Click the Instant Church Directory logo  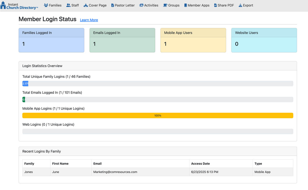click(19, 6)
